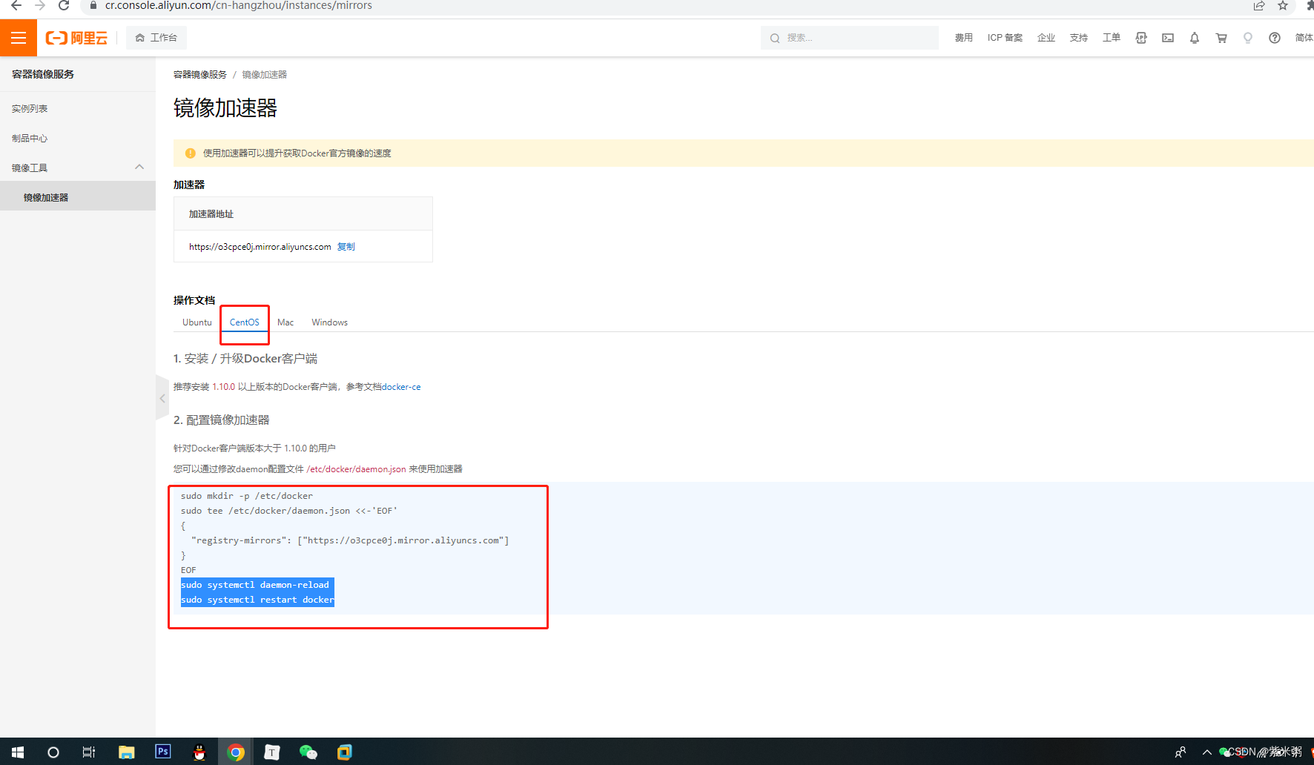Open WeChat from the taskbar
1314x765 pixels.
(308, 752)
